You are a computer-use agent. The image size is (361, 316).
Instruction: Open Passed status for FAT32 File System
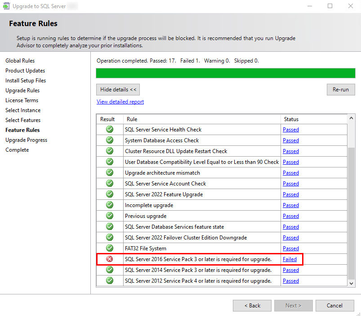(x=291, y=248)
